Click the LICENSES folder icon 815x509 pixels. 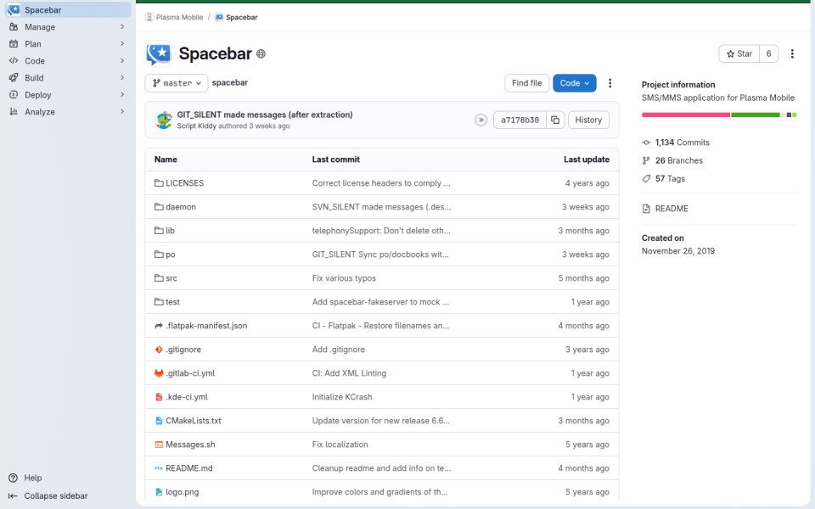pyautogui.click(x=159, y=183)
